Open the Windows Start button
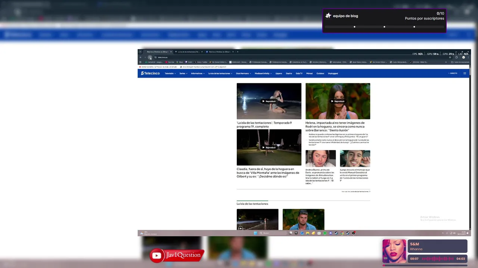The height and width of the screenshot is (268, 478). coord(255,233)
